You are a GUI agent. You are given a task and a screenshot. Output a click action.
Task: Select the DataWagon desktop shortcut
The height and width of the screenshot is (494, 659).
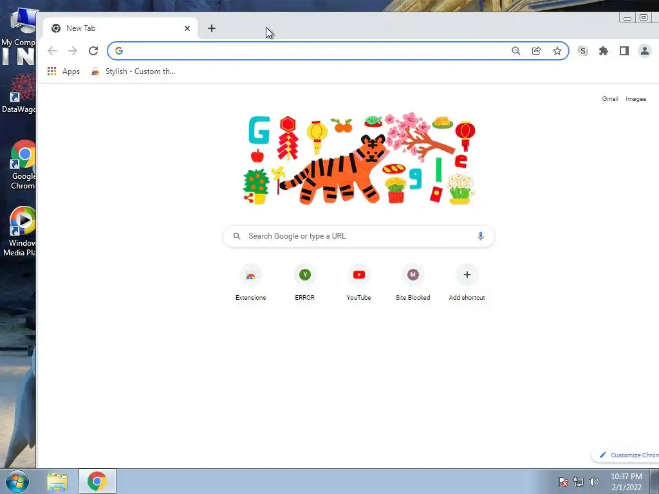click(19, 93)
